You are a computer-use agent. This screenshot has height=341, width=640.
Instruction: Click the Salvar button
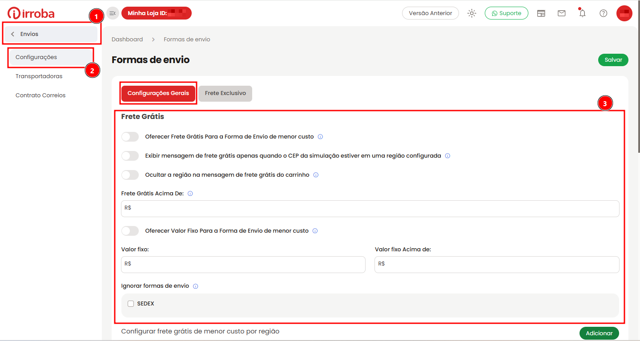(x=613, y=60)
